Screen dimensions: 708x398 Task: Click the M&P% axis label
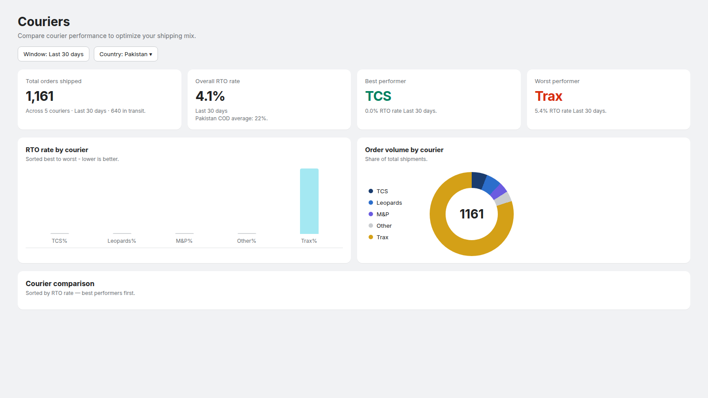tap(184, 241)
